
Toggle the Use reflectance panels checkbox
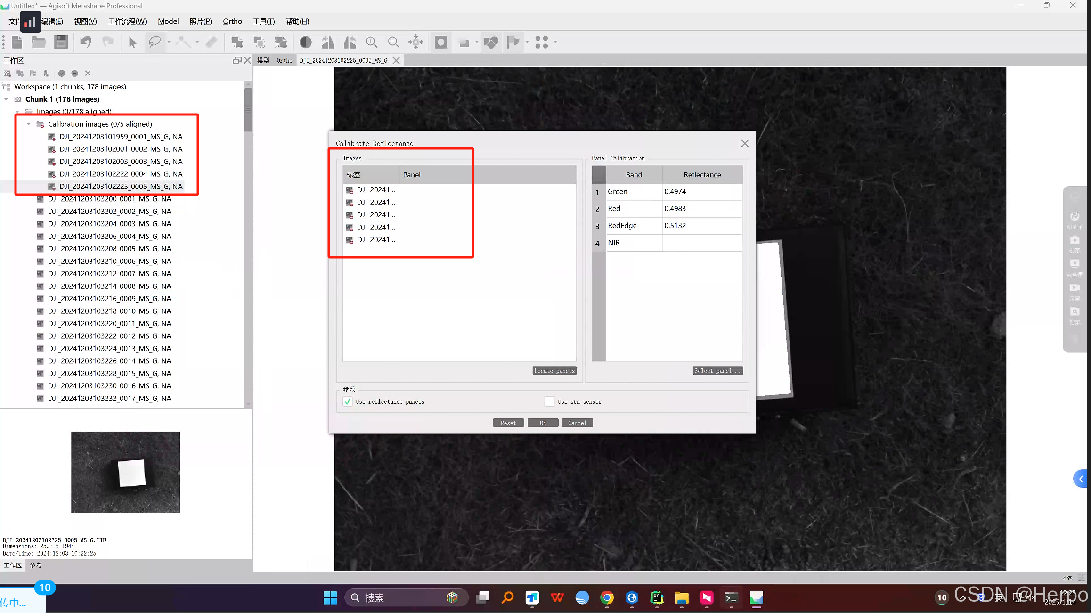348,401
